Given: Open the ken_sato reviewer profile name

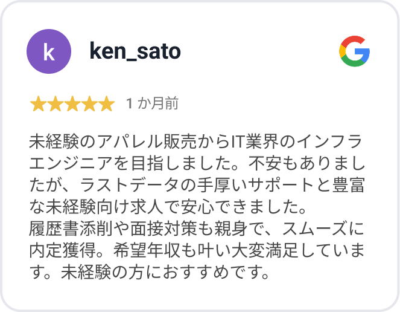Looking at the screenshot, I should [135, 51].
